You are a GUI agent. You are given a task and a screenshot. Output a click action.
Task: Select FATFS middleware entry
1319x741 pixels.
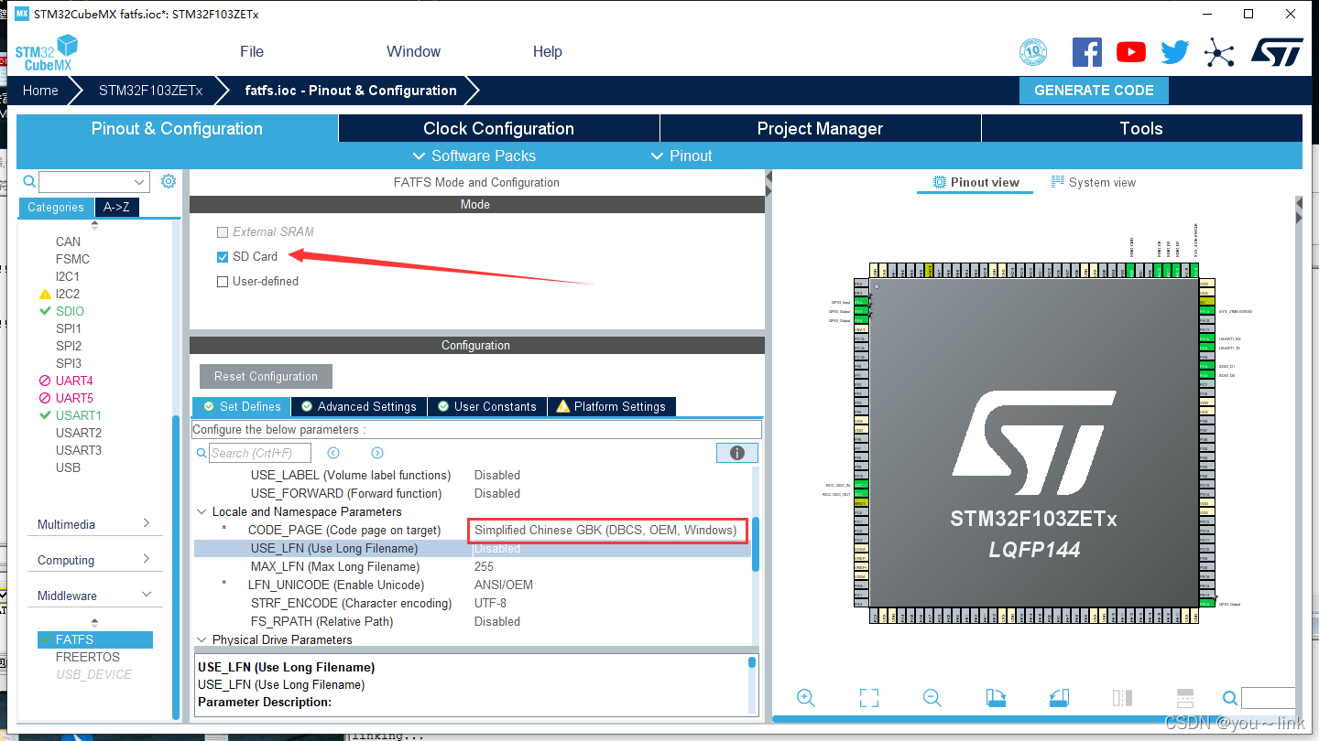(95, 639)
